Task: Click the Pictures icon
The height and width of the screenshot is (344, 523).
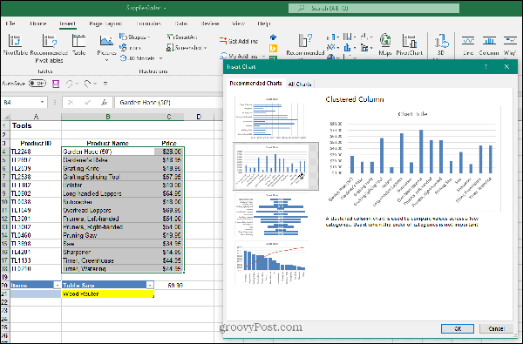Action: click(106, 41)
